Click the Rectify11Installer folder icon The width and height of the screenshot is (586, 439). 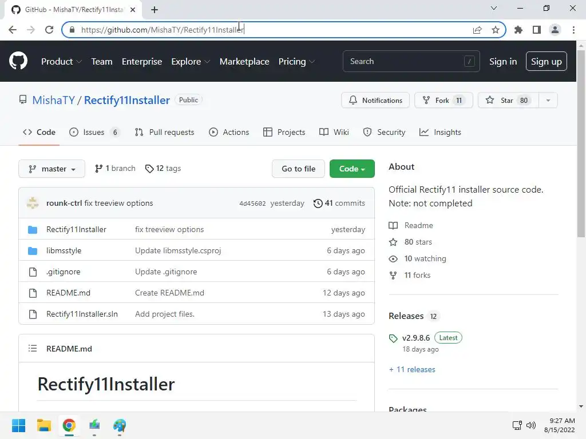pyautogui.click(x=33, y=230)
